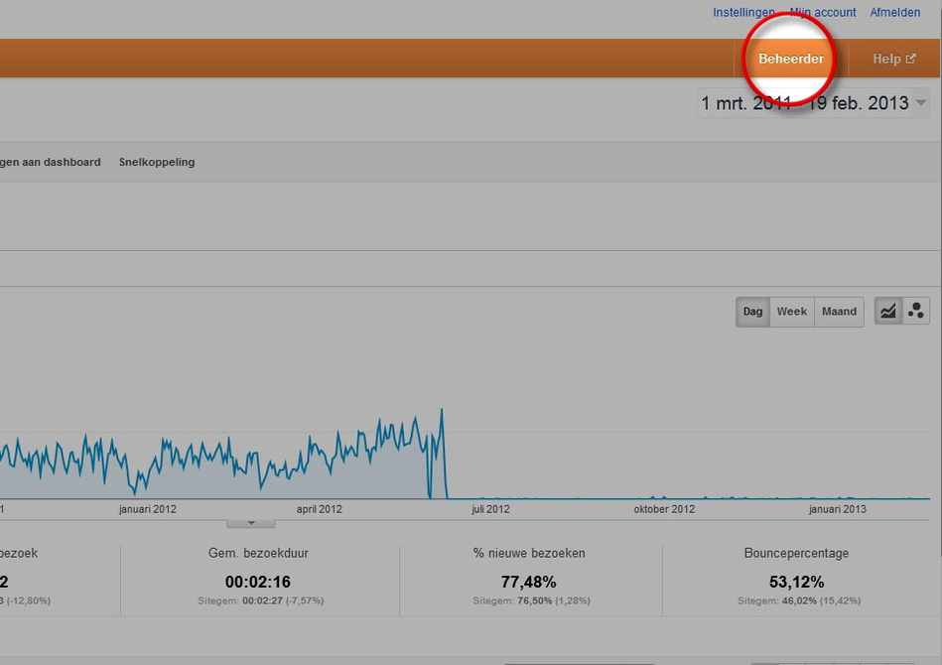
Task: Collapse the chart using handle below timeline
Action: (x=250, y=522)
